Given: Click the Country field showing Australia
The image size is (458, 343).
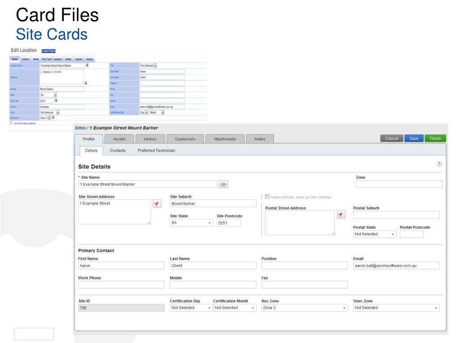Looking at the screenshot, I should (x=62, y=107).
